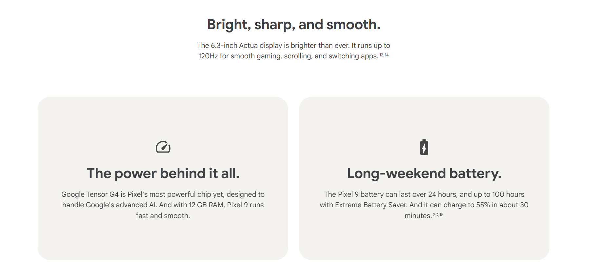Click the word minutes in battery card
The height and width of the screenshot is (265, 600).
418,216
